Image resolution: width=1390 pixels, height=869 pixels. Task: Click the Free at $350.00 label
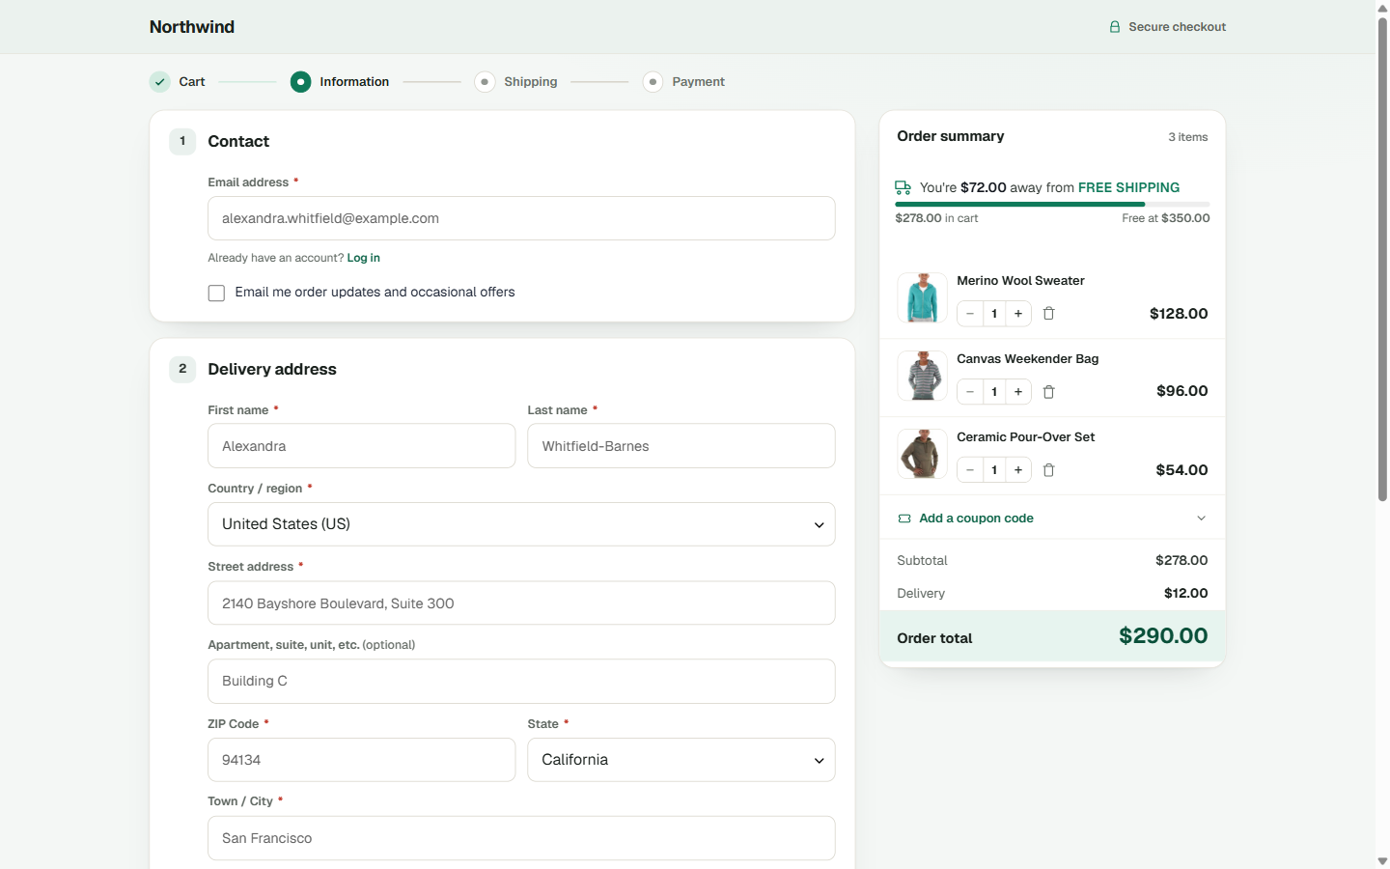[1166, 218]
